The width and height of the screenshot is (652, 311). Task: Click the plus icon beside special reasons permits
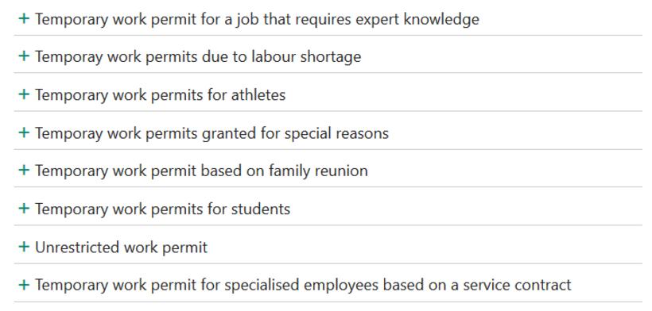pyautogui.click(x=24, y=132)
